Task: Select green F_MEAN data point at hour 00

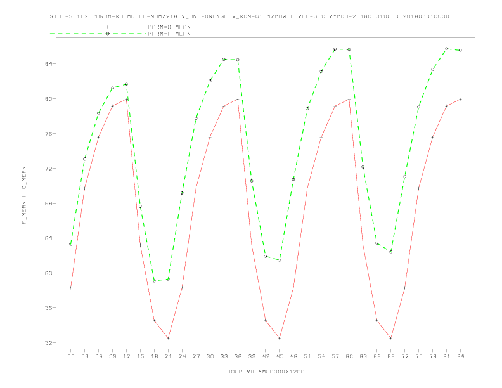Action: coord(71,244)
